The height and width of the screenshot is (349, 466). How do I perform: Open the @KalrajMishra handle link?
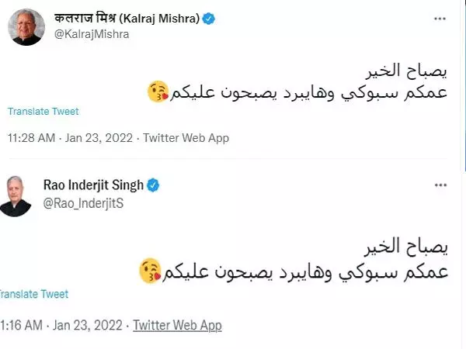click(x=92, y=34)
